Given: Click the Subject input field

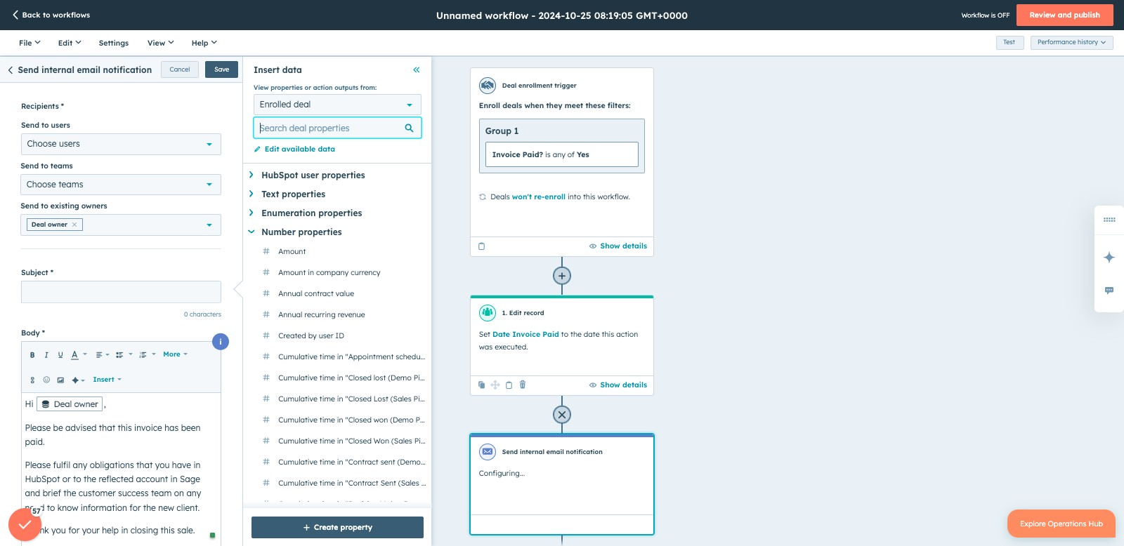Looking at the screenshot, I should point(121,292).
